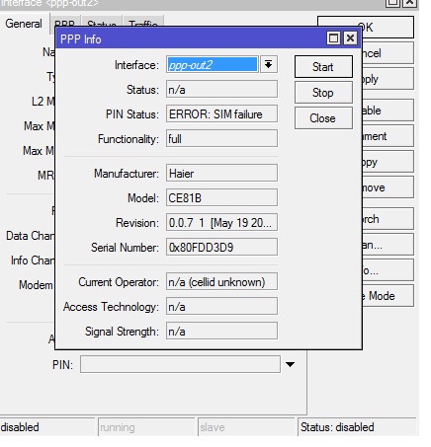This screenshot has width=431, height=447.
Task: Click the Status field showing n/a
Action: tap(221, 90)
